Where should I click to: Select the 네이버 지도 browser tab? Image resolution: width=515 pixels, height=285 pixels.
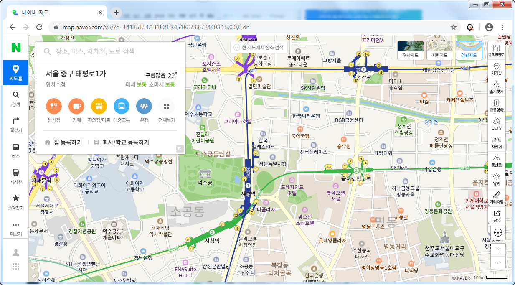tap(58, 12)
